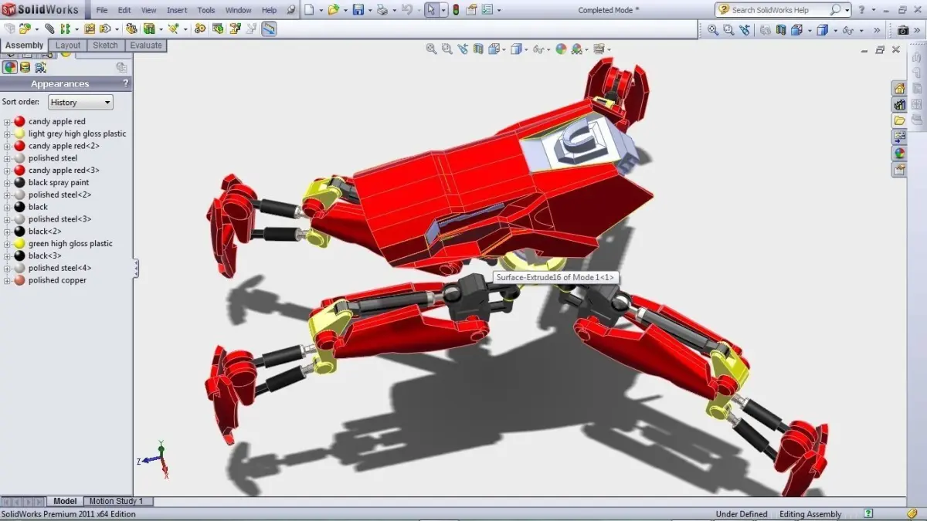Switch to the Evaluate tab
The height and width of the screenshot is (521, 927).
[146, 46]
